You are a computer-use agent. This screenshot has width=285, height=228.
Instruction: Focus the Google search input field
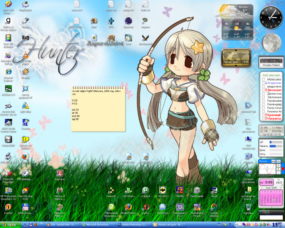point(271,217)
